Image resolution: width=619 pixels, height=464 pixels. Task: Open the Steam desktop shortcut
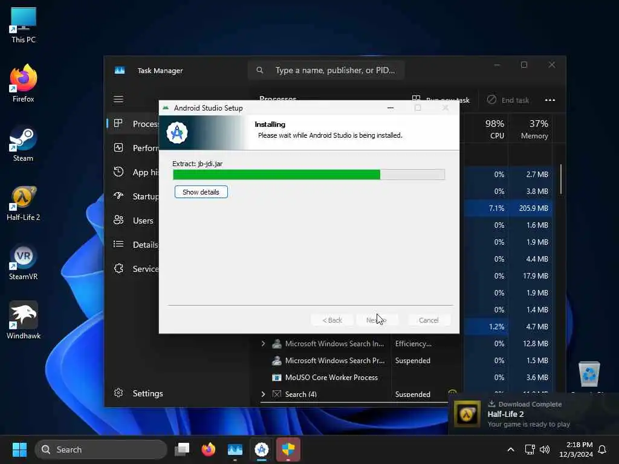tap(24, 143)
